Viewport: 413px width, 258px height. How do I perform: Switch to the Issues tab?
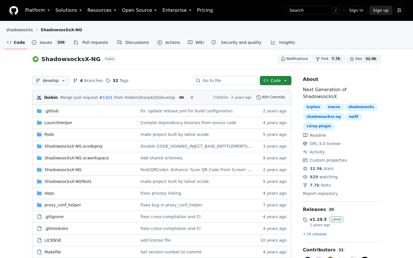[49, 42]
